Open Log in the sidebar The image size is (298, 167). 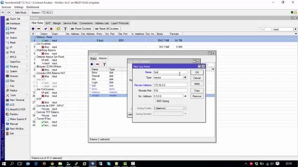12,86
